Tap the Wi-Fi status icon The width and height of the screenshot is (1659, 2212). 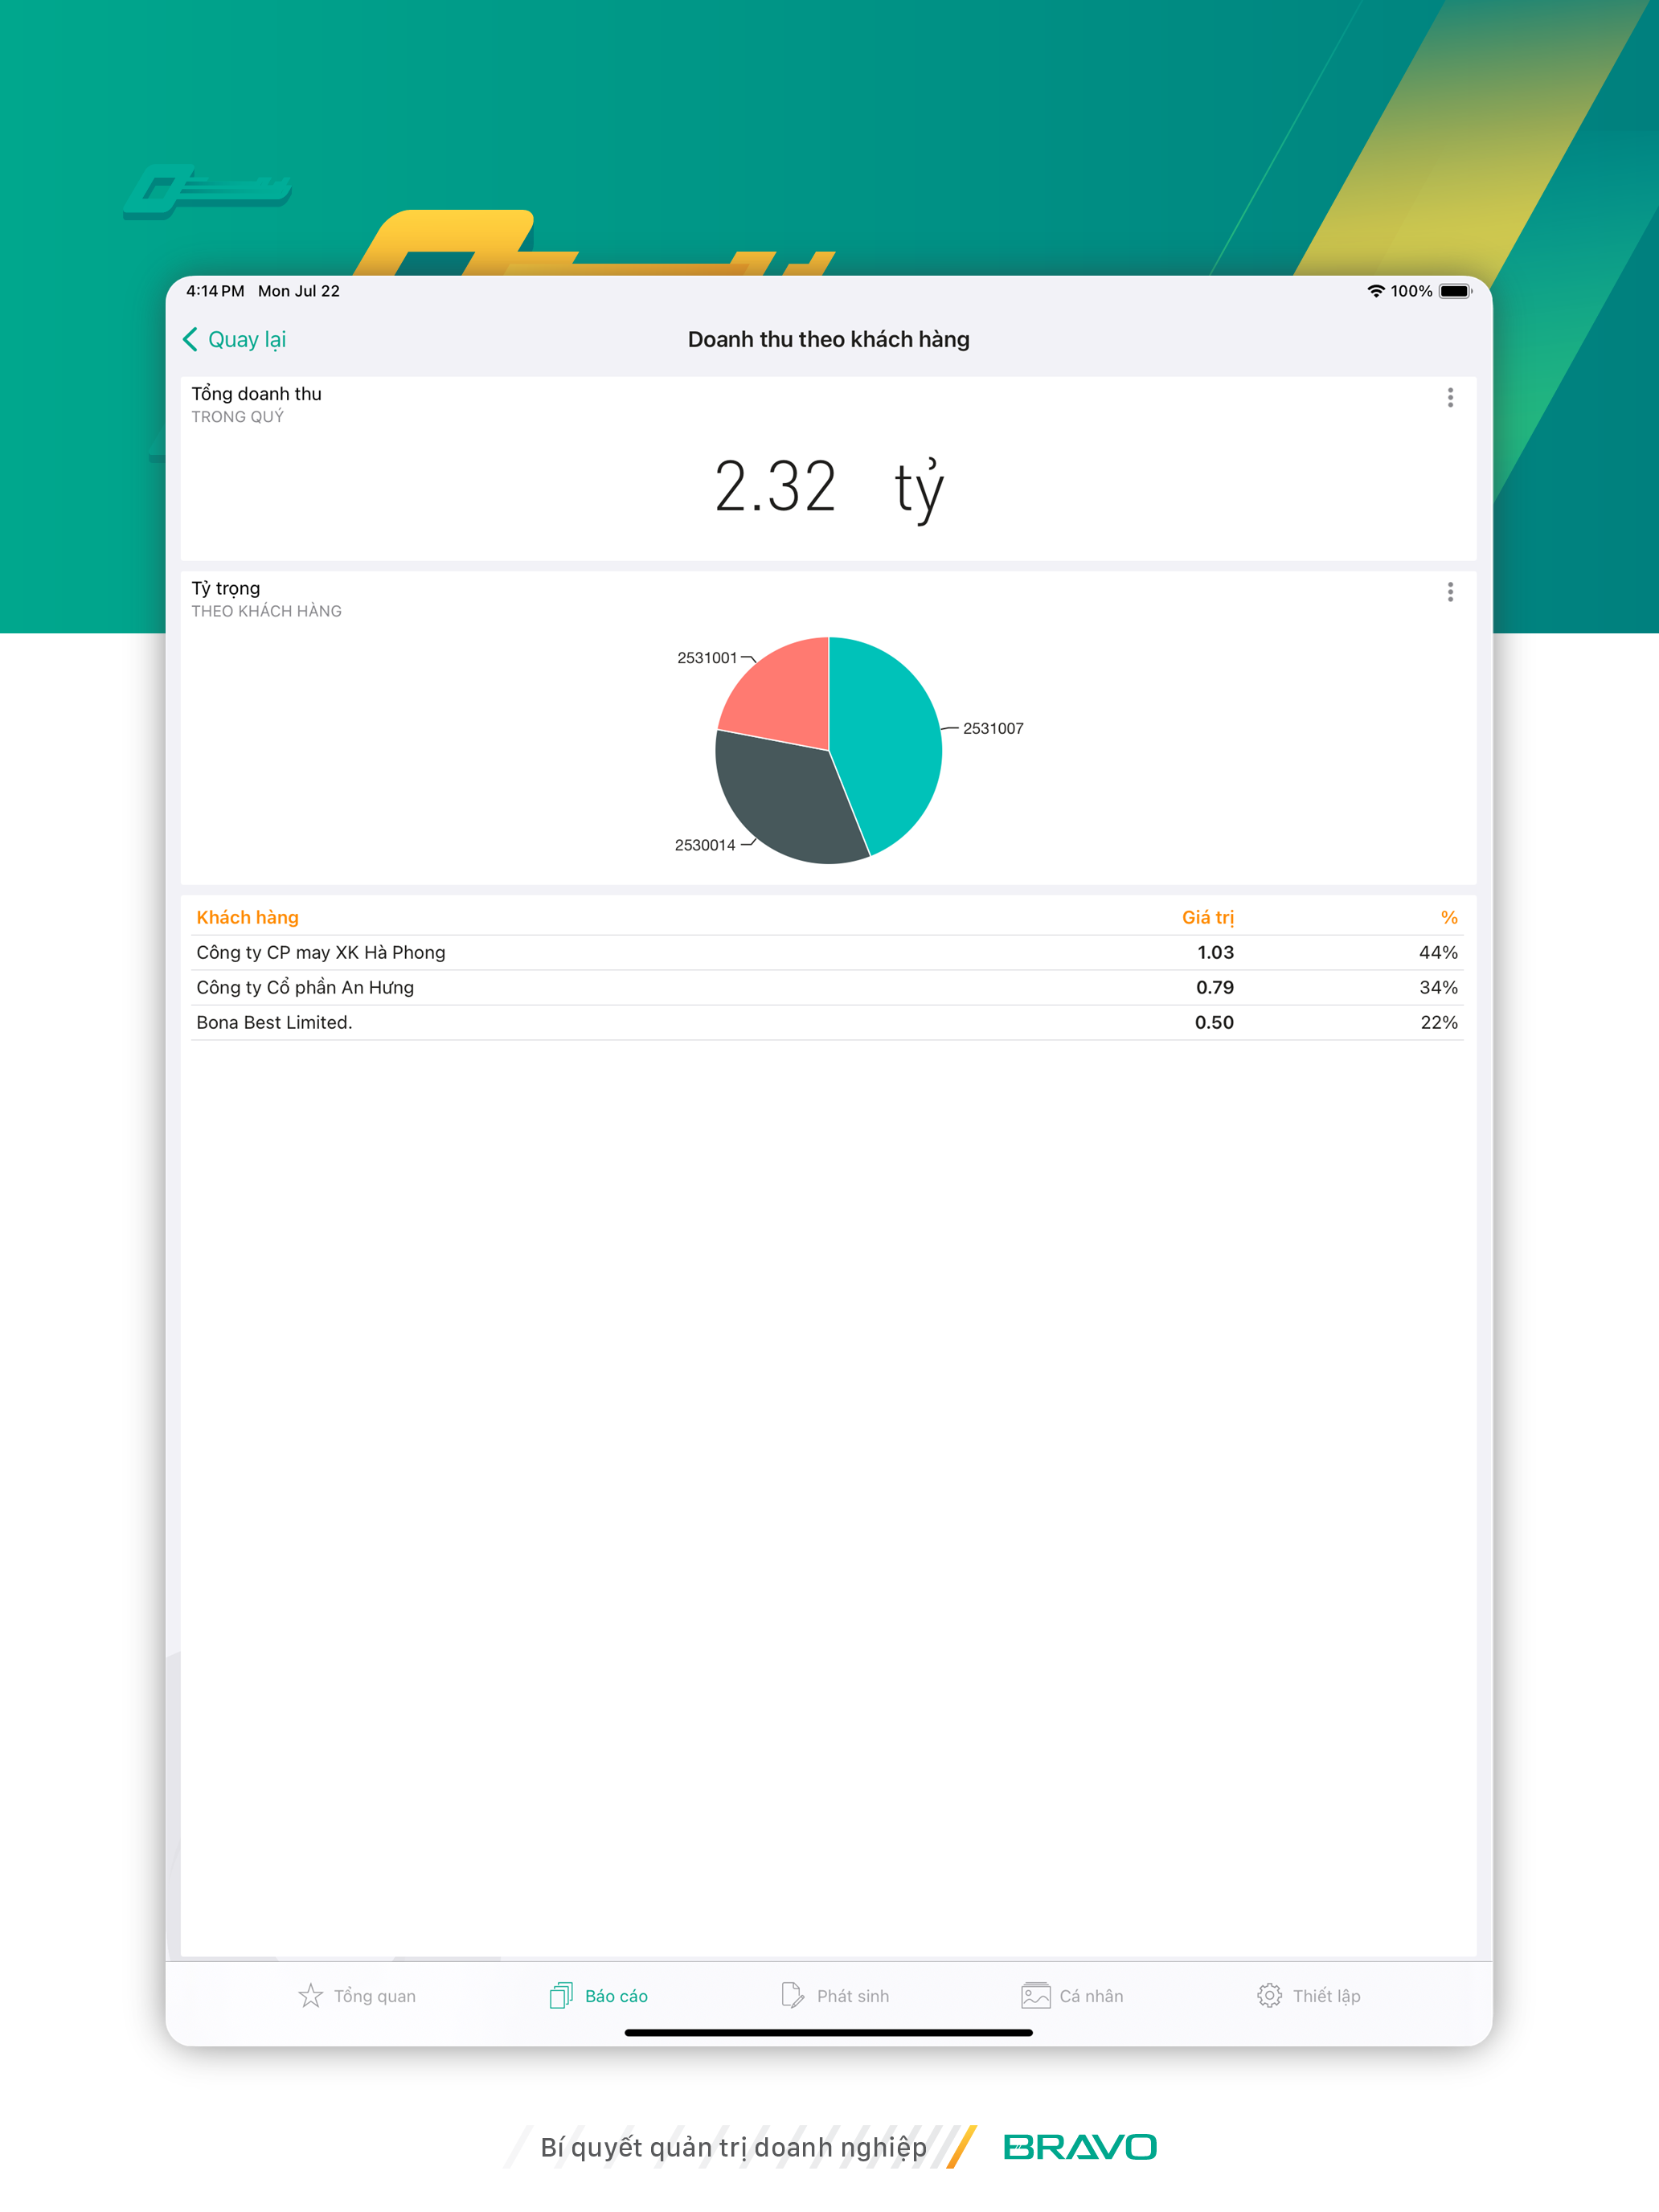click(x=1376, y=291)
